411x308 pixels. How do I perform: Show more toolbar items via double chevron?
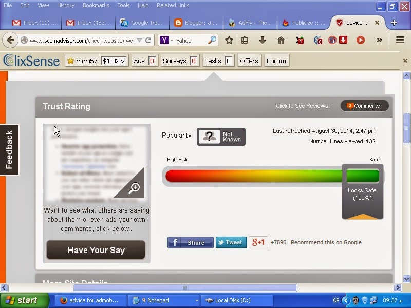point(379,40)
